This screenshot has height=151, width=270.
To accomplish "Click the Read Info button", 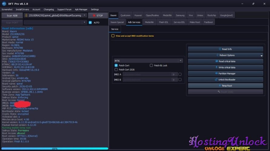I will pos(225,49).
